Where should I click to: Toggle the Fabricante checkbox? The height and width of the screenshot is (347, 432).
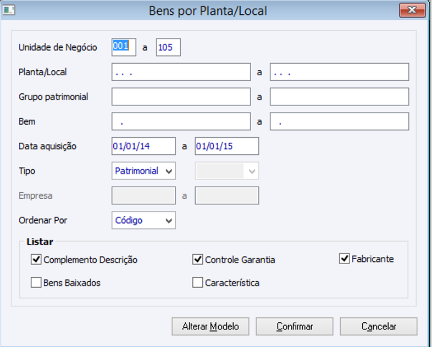(345, 259)
